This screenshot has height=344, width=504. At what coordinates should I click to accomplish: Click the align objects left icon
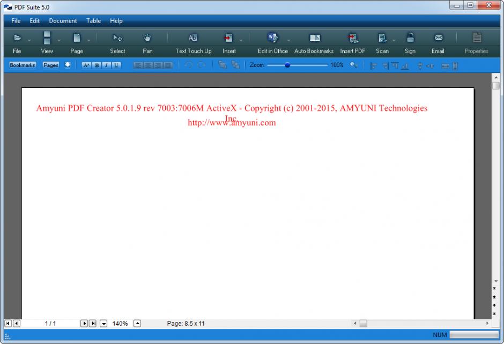(x=374, y=66)
